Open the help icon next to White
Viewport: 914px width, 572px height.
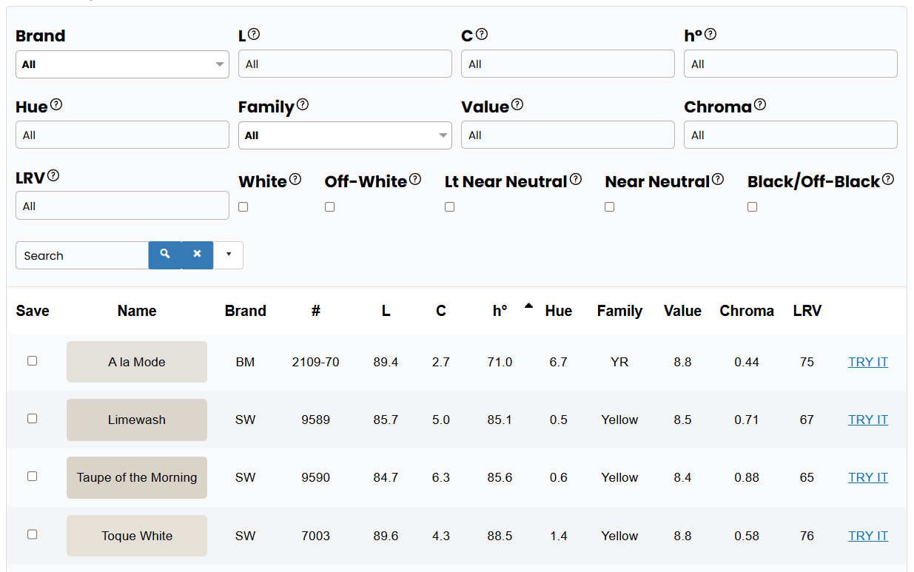(295, 178)
